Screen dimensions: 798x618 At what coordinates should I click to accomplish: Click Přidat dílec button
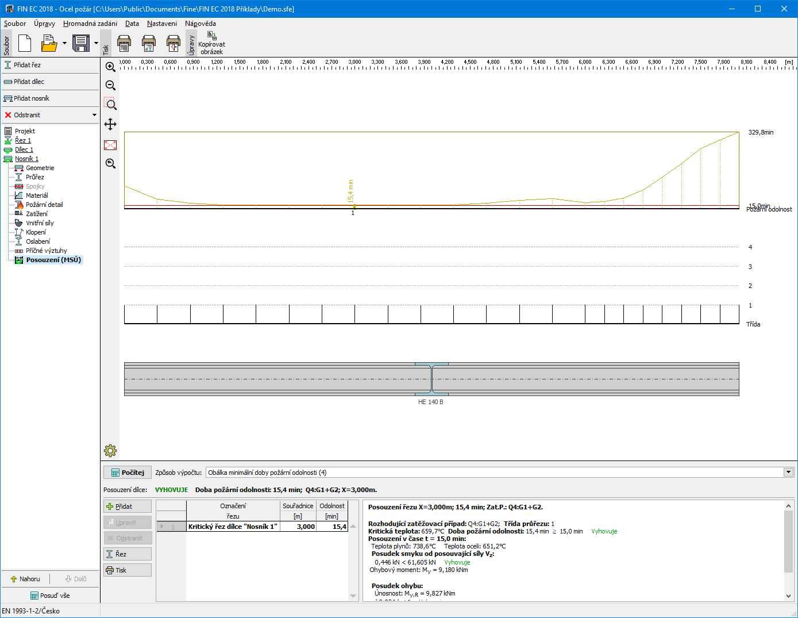[x=50, y=82]
